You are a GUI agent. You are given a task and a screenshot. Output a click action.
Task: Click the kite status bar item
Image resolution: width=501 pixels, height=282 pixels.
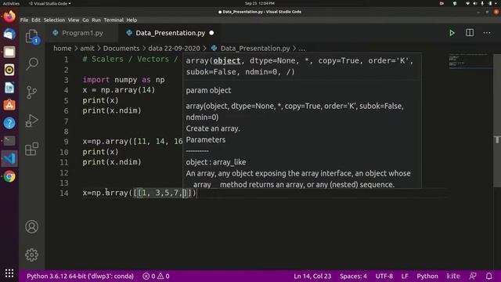[453, 276]
